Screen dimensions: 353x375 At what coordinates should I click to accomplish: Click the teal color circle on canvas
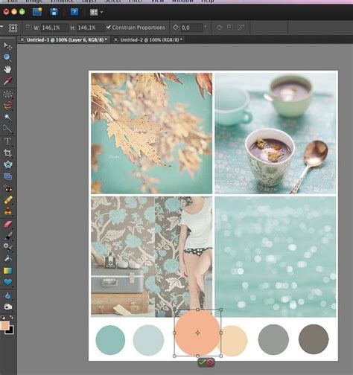(x=110, y=340)
